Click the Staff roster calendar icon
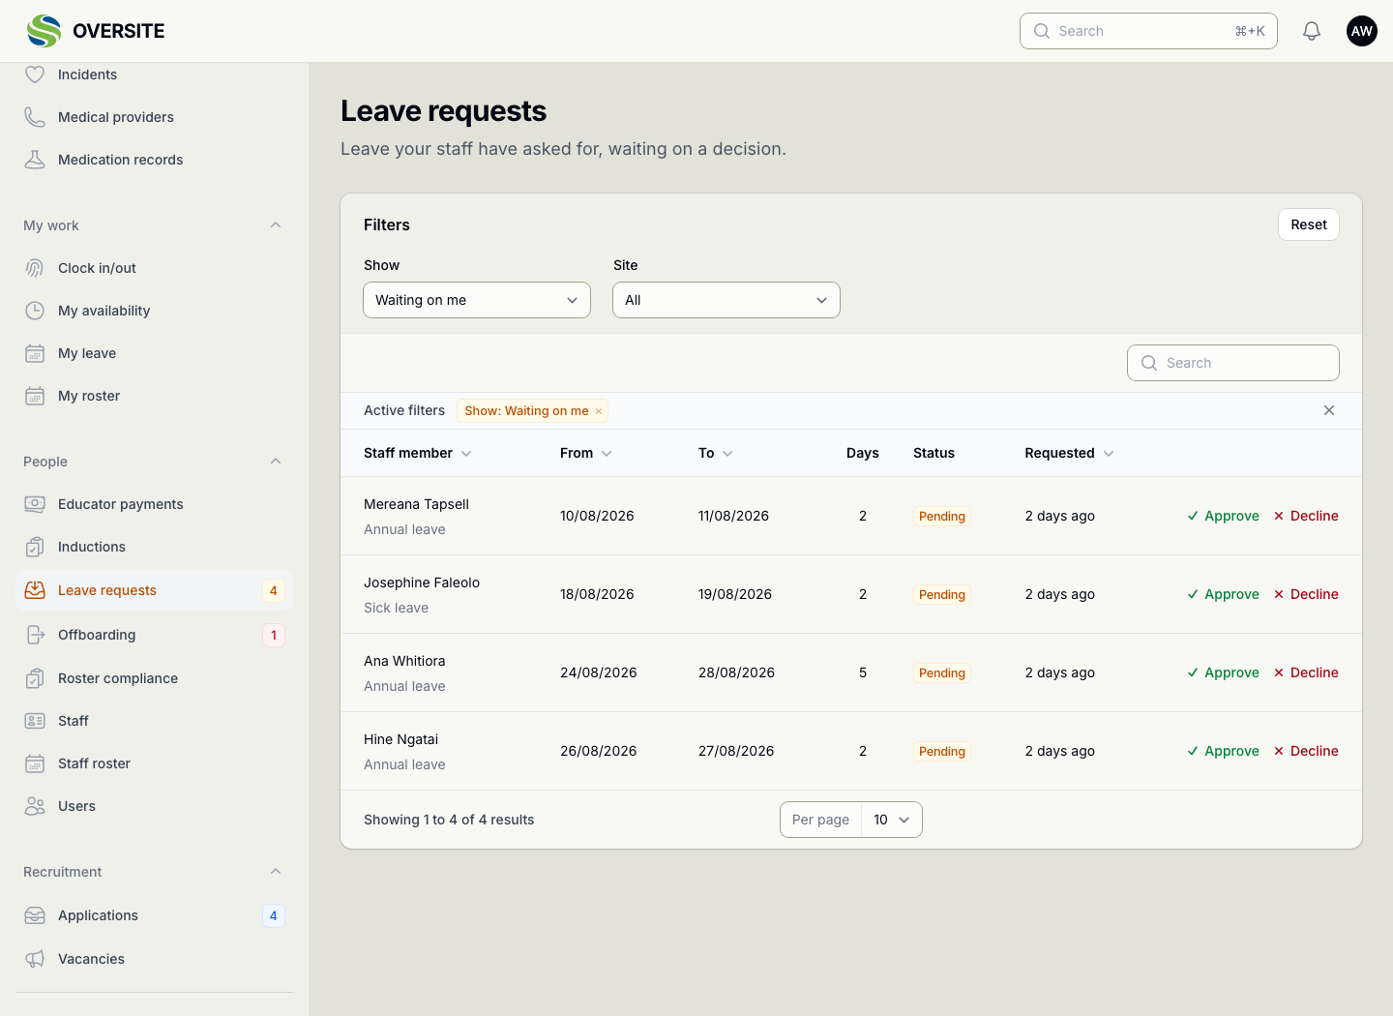Image resolution: width=1393 pixels, height=1016 pixels. pos(35,763)
